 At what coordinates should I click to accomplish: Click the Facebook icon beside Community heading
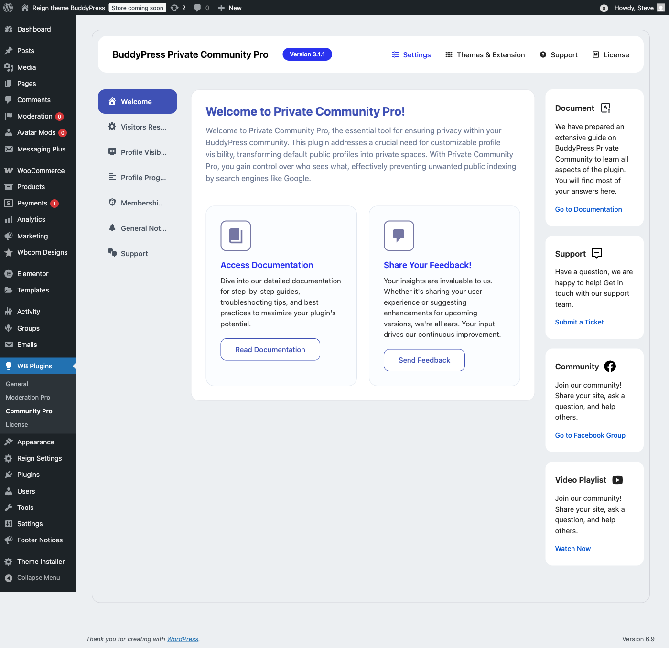(610, 366)
